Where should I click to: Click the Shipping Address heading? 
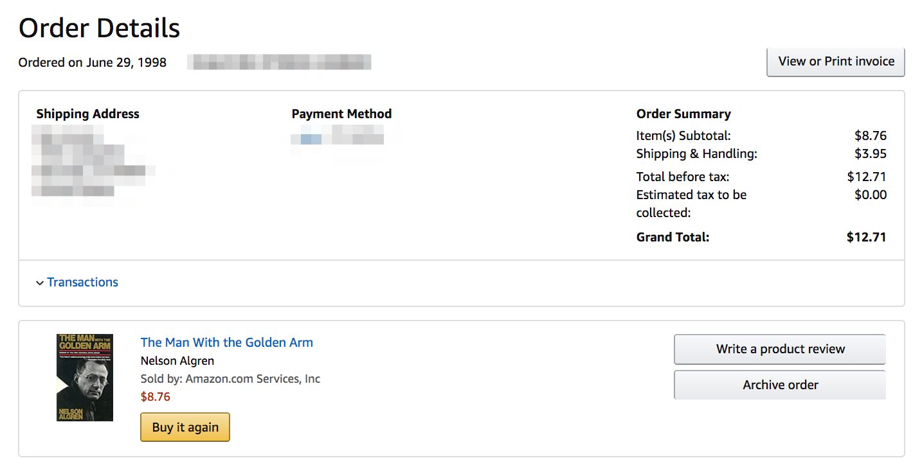[x=88, y=114]
